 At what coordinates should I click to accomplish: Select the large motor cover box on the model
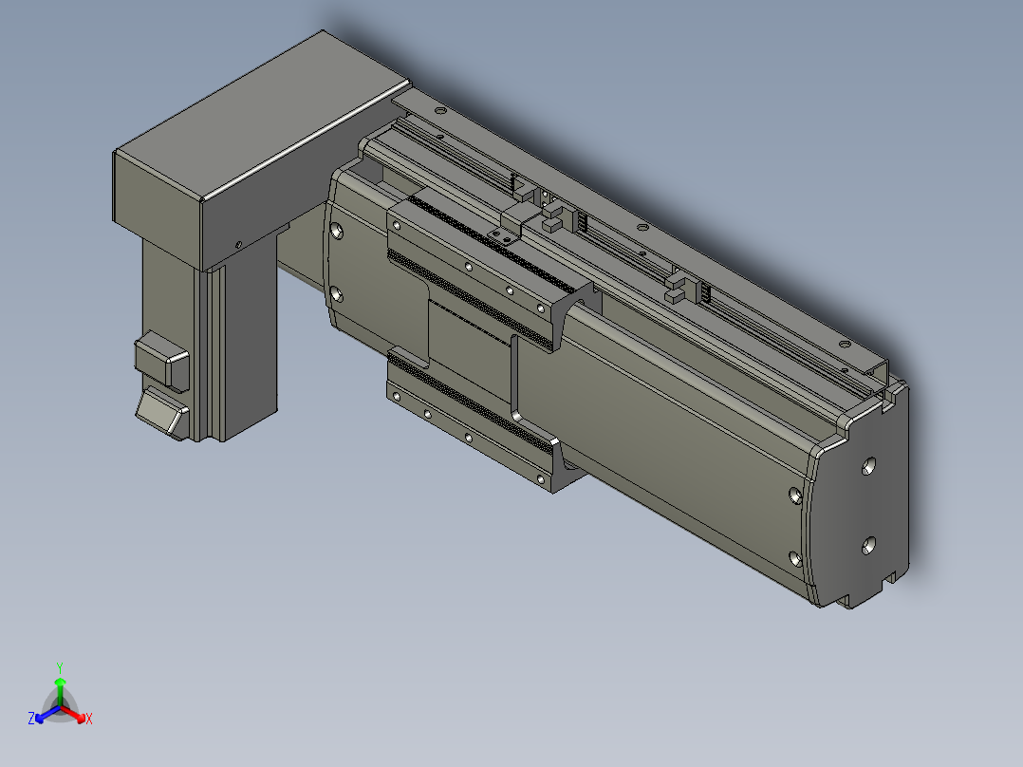tap(261, 149)
